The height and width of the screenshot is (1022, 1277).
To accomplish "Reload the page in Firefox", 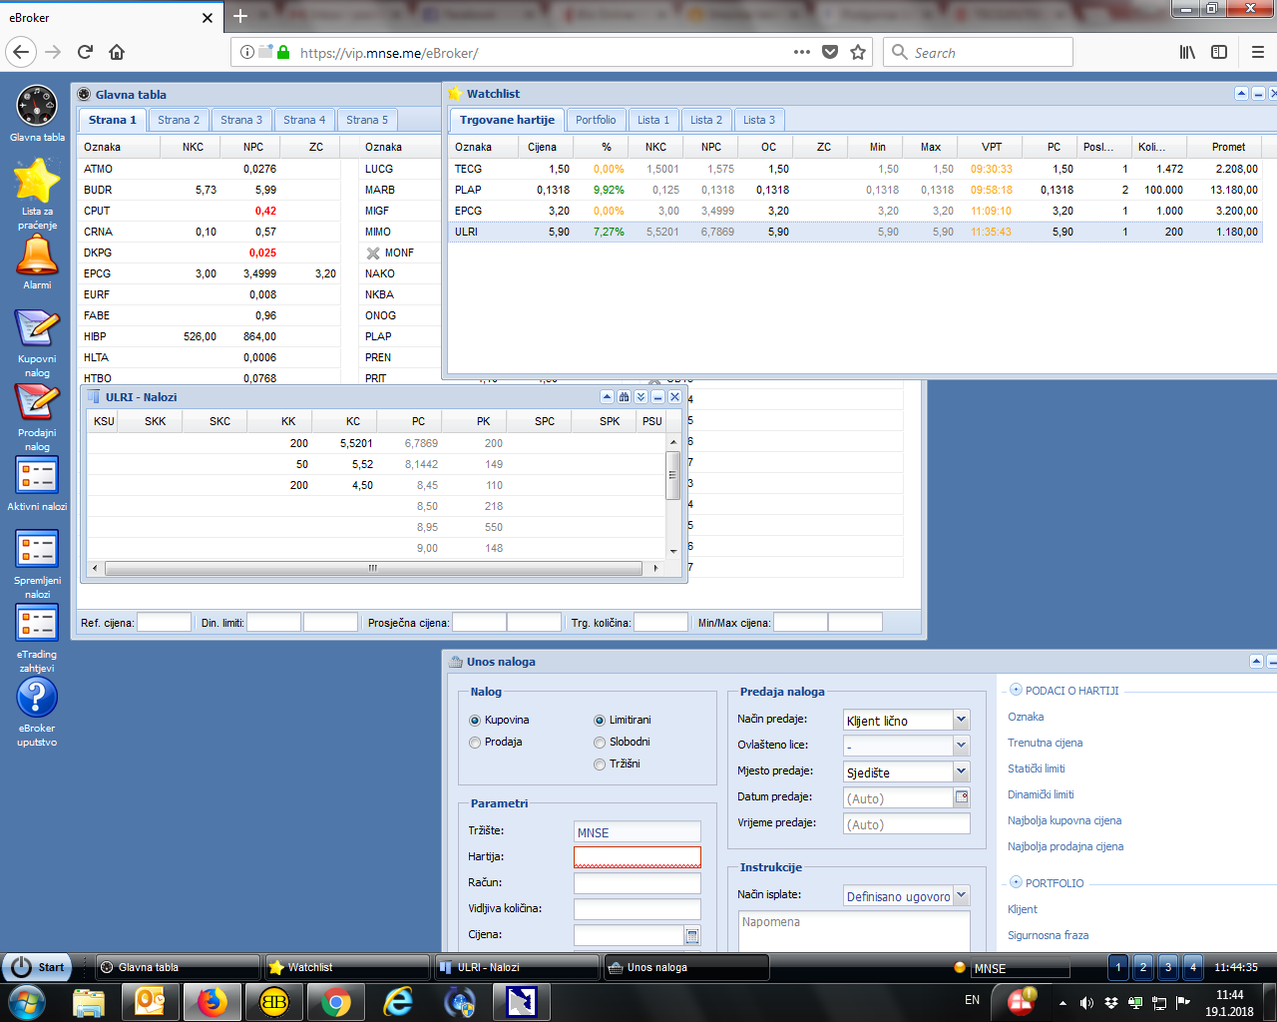I will point(85,52).
